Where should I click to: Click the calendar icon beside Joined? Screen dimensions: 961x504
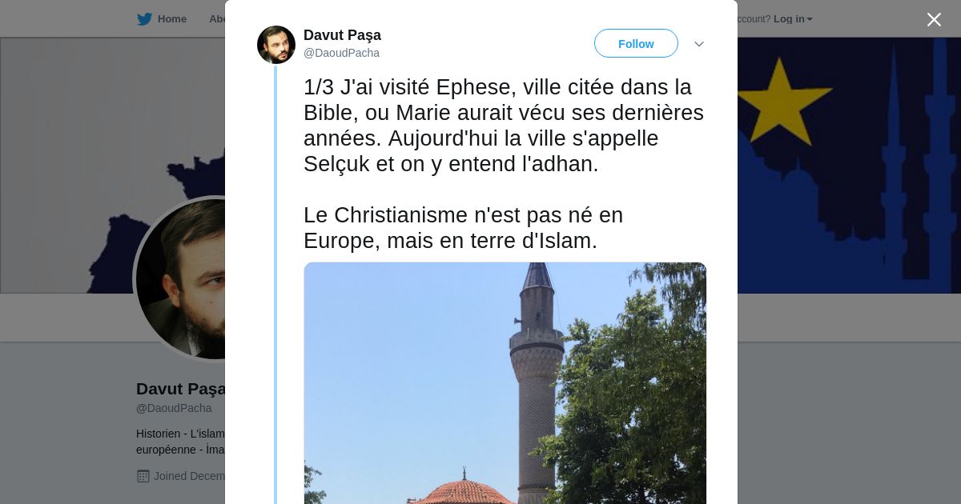tap(143, 476)
